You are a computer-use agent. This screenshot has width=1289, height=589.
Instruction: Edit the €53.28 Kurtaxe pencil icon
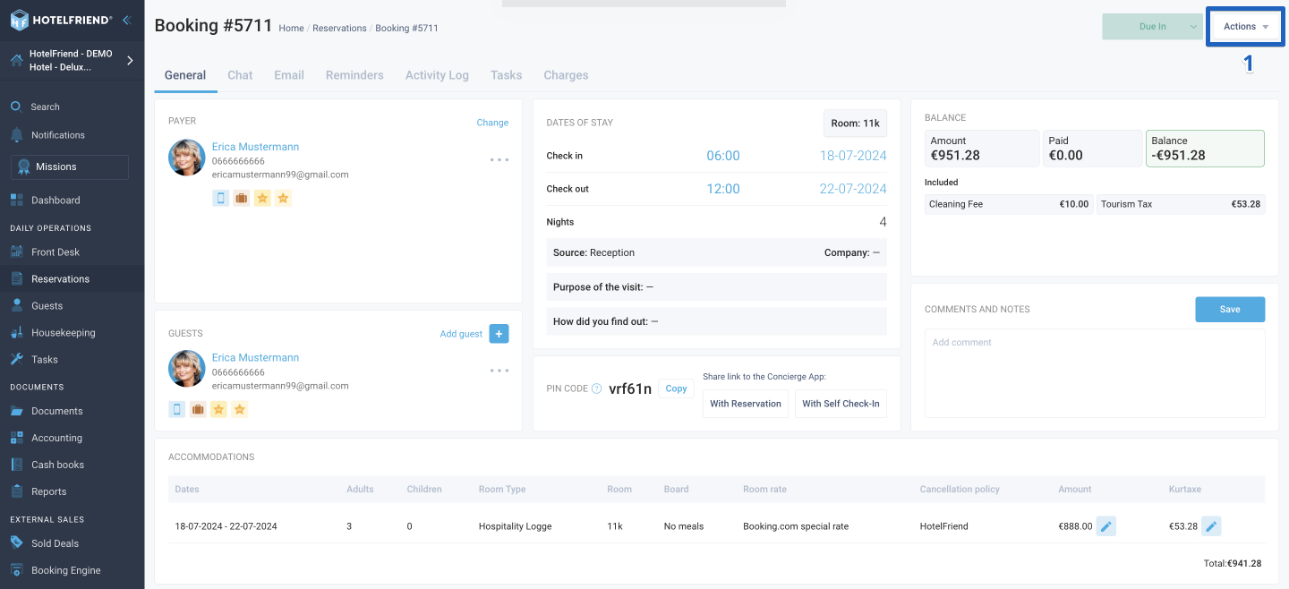[x=1211, y=526]
